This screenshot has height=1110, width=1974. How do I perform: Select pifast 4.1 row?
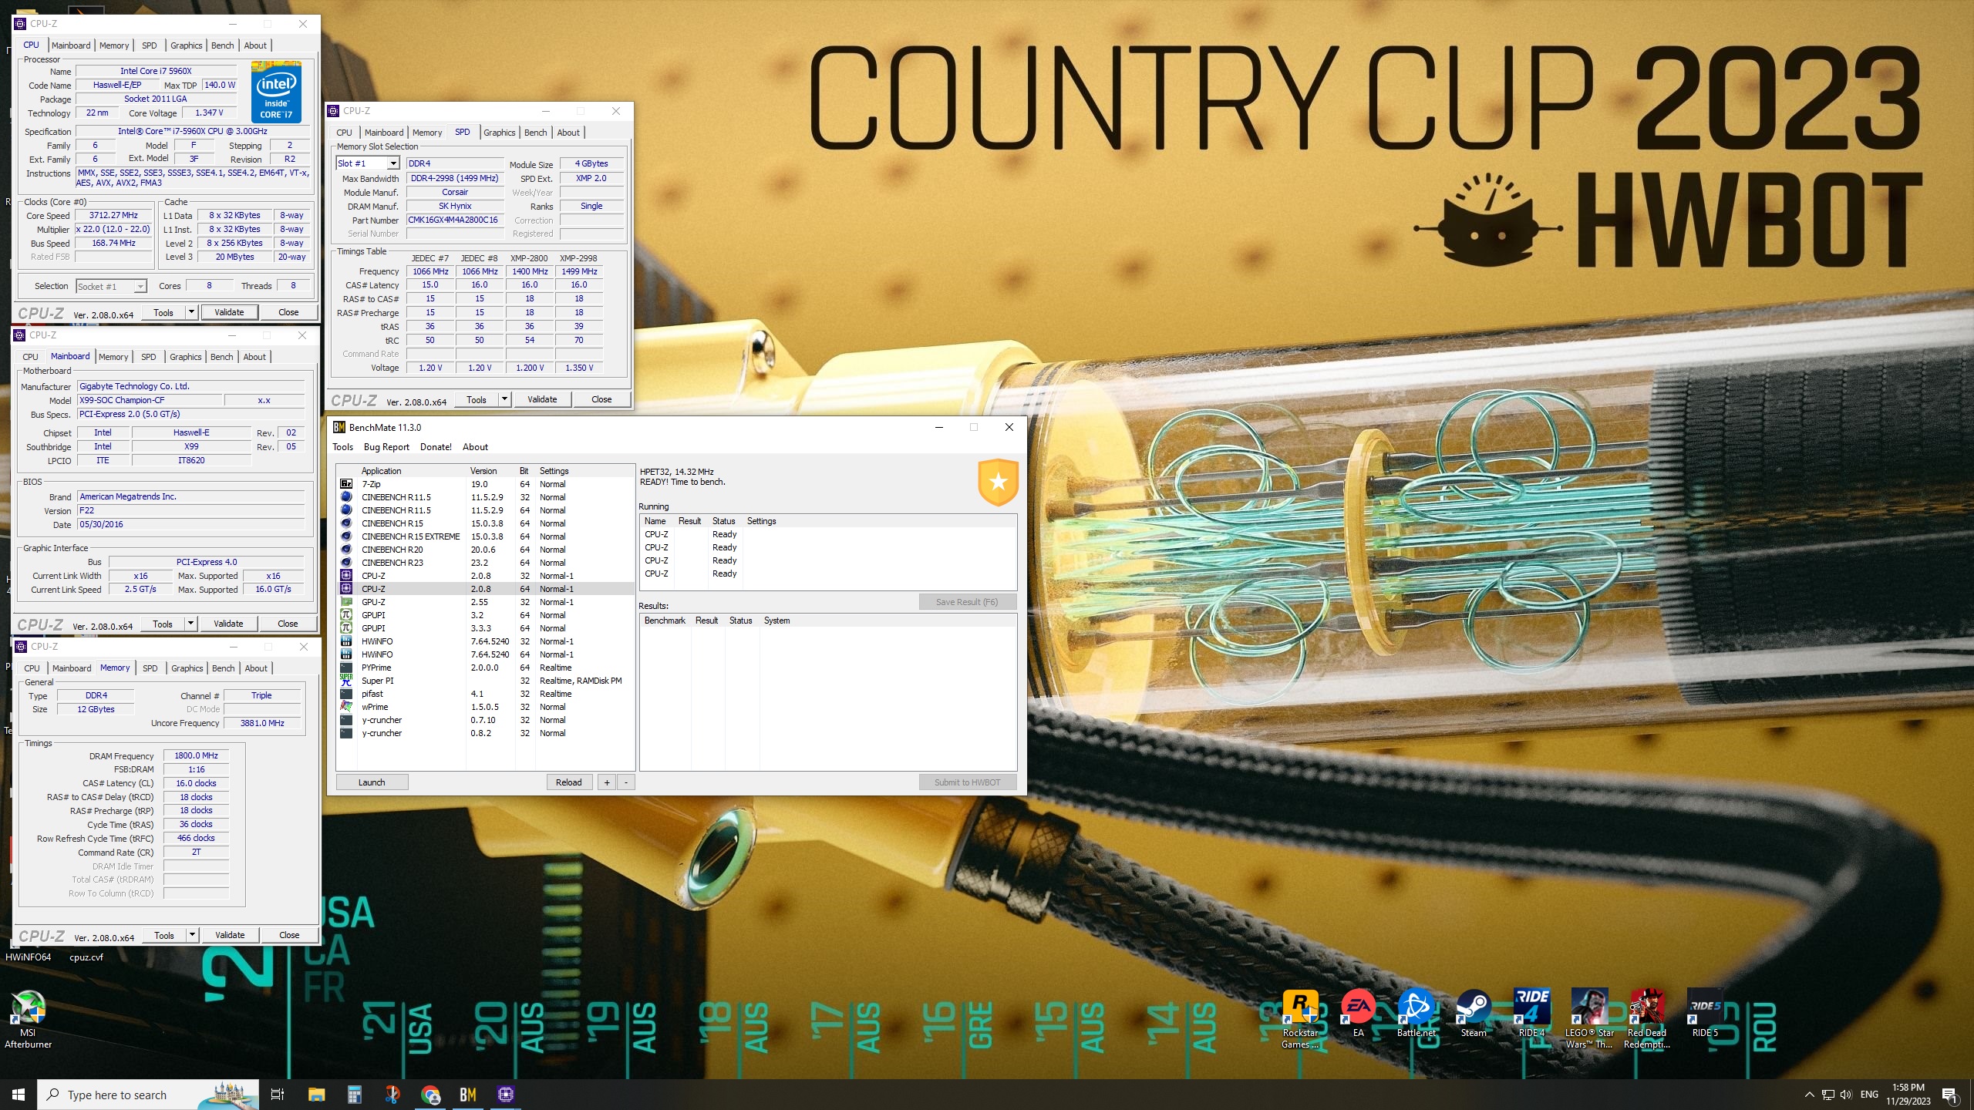(x=484, y=694)
